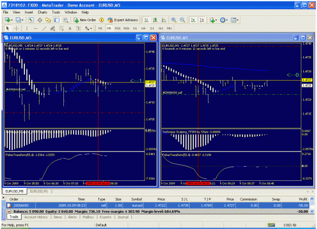This screenshot has height=229, width=317.
Task: Open the Mailbox terminal tab
Action: click(x=88, y=217)
